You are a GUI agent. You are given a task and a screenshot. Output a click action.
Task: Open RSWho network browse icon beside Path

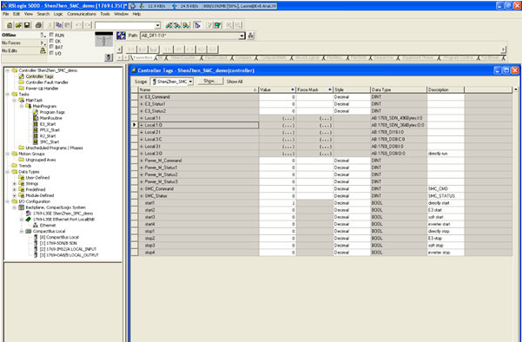pos(251,36)
